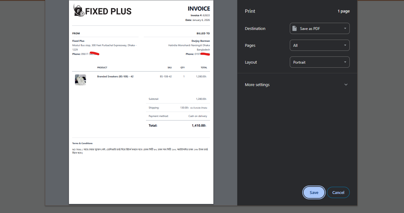Open the Destination dropdown

pos(319,28)
